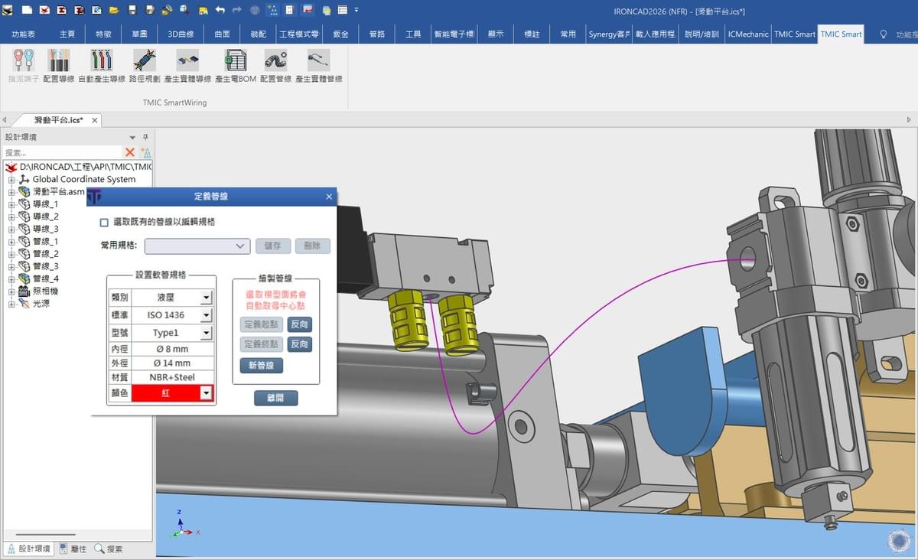Click the round view-control icon at viewport bottom right
Image resolution: width=918 pixels, height=560 pixels.
[899, 540]
